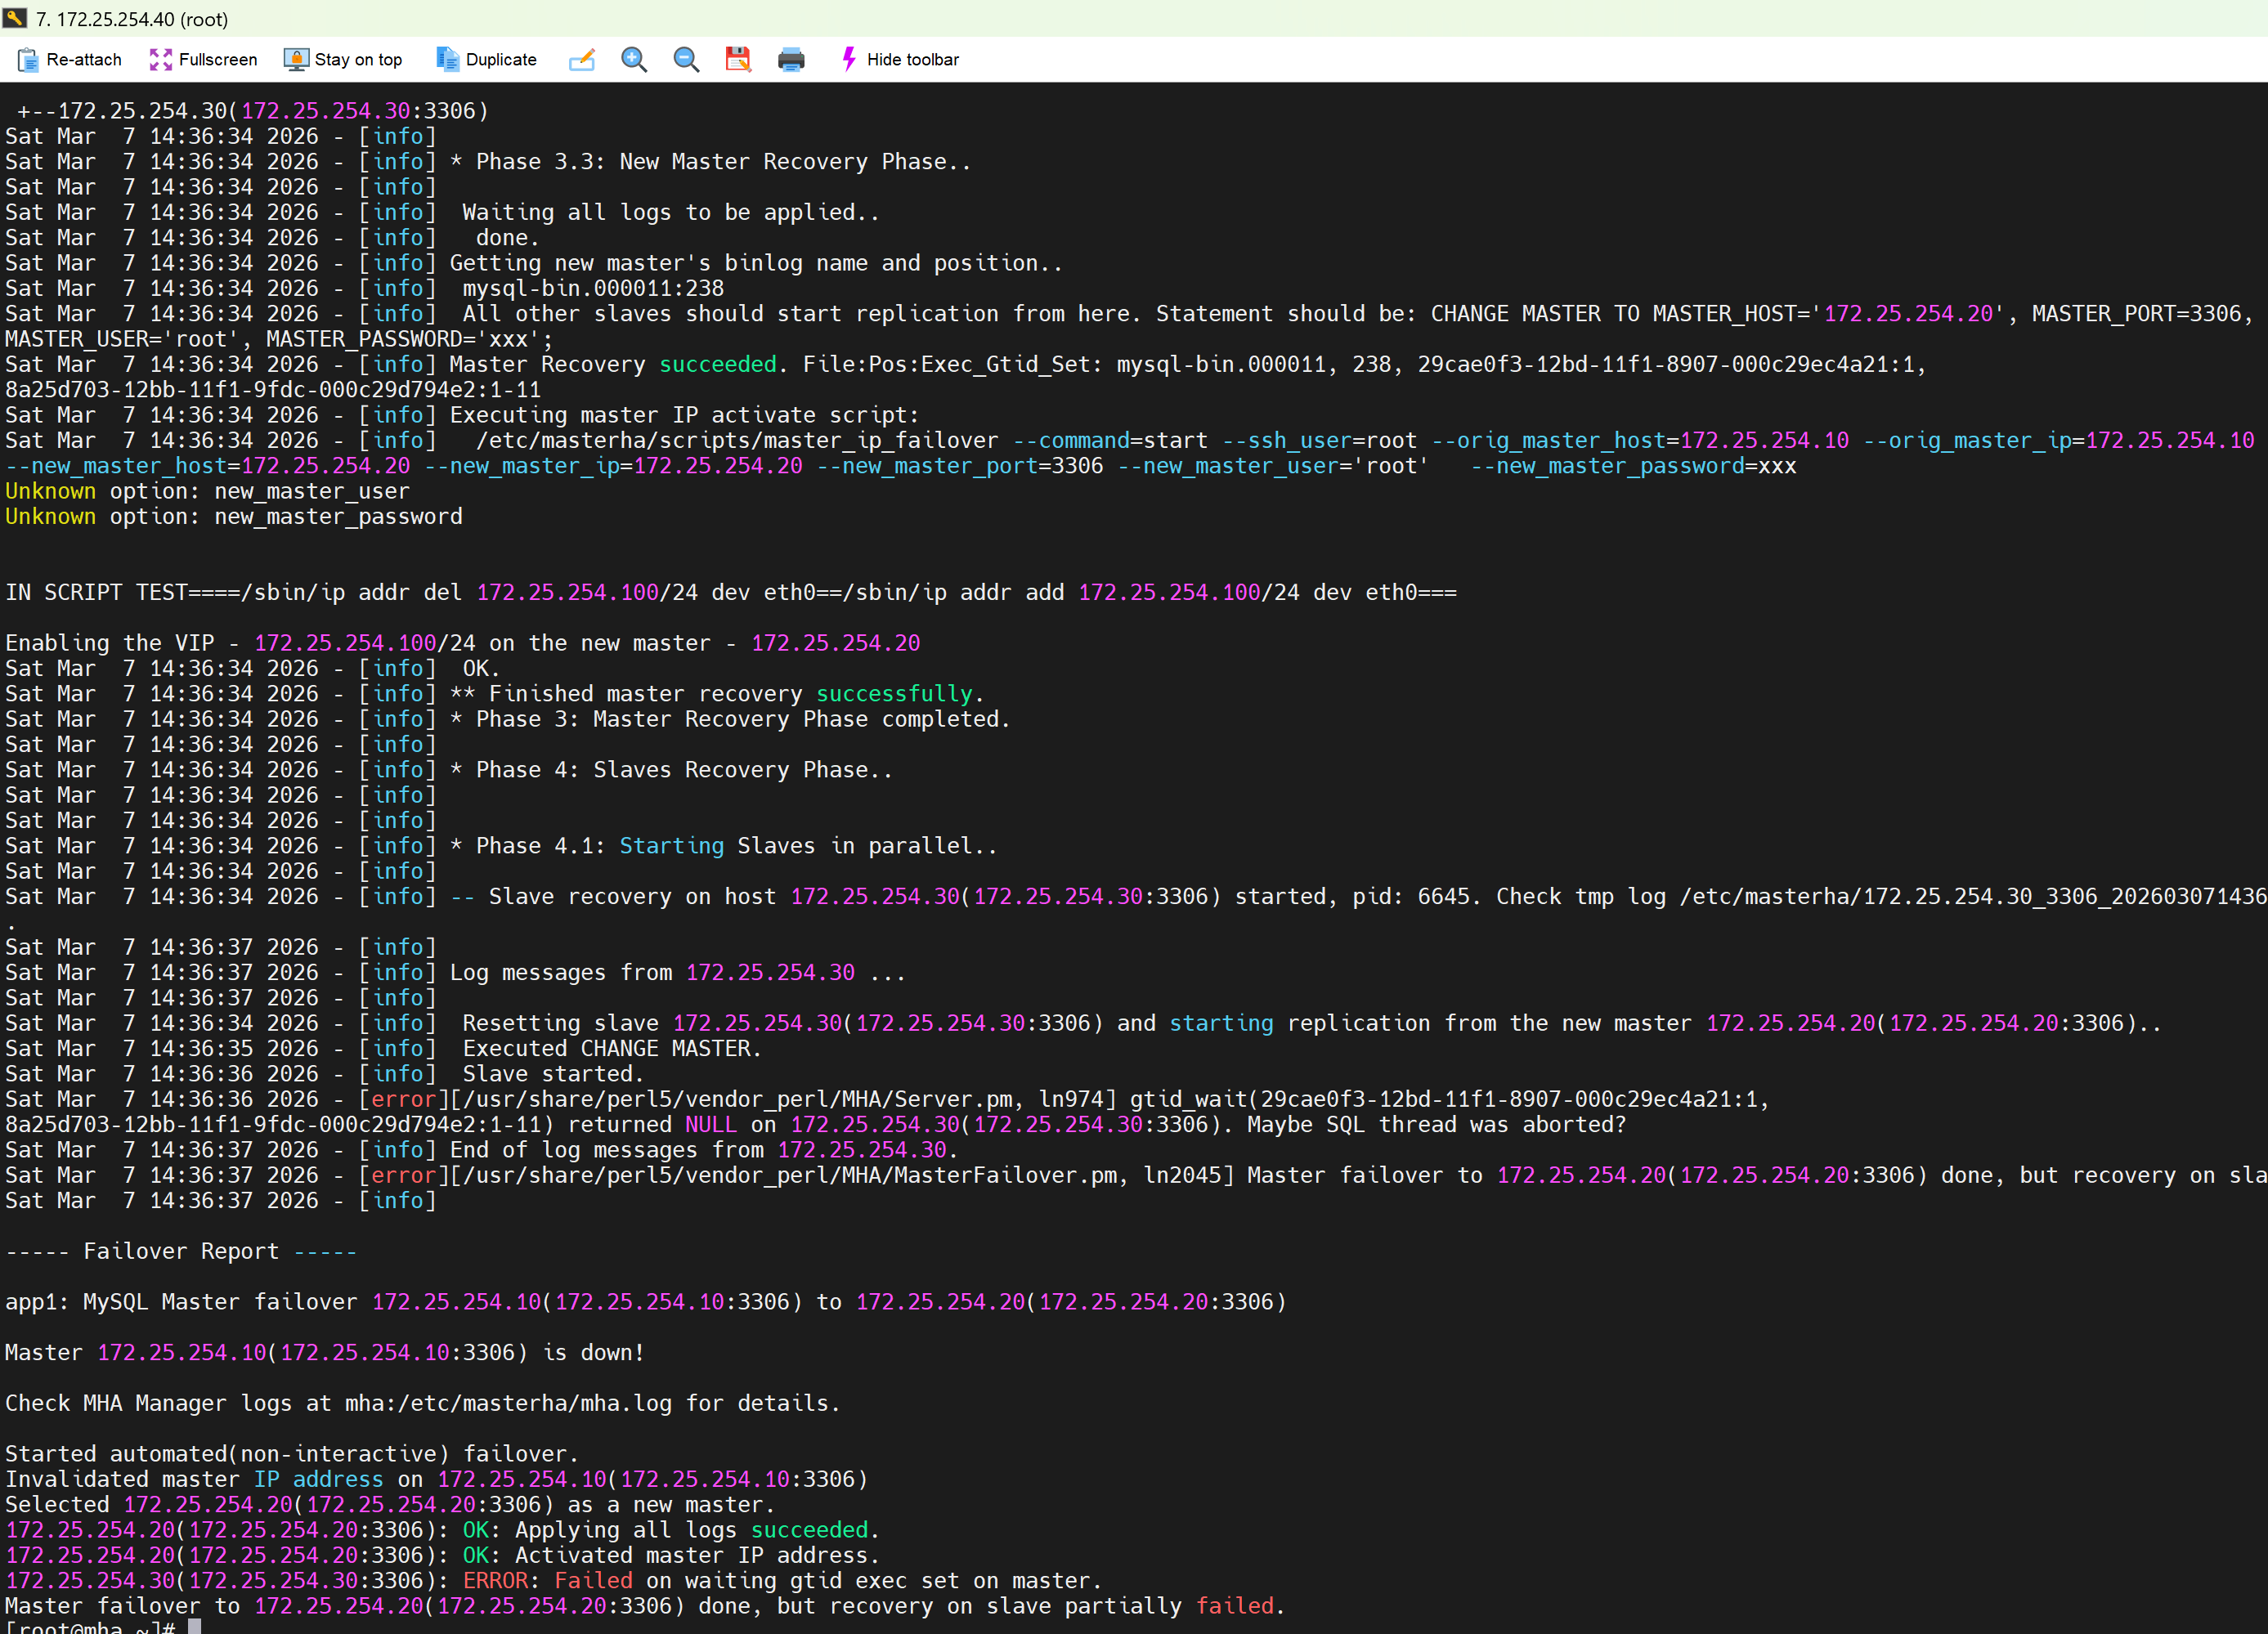Click the Re-attach toolbar button

pyautogui.click(x=69, y=60)
